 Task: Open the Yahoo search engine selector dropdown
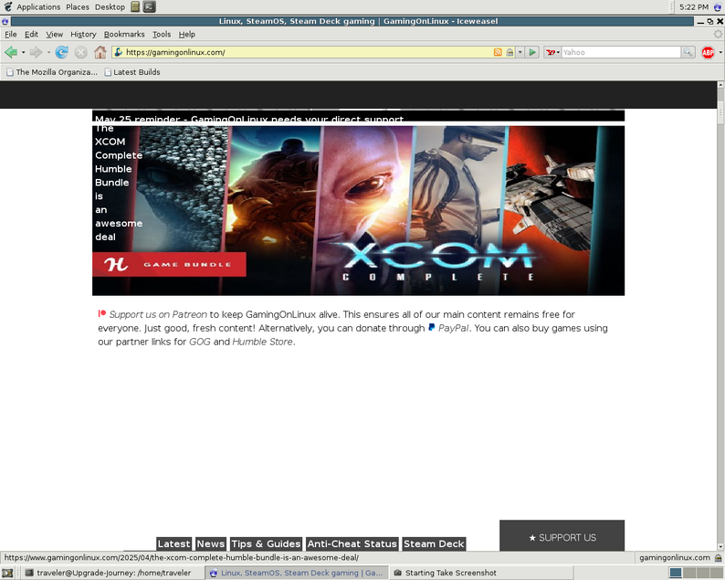point(552,52)
